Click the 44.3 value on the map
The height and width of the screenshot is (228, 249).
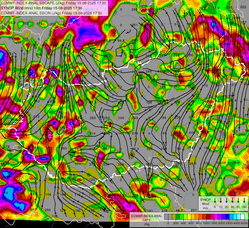[x=179, y=210]
